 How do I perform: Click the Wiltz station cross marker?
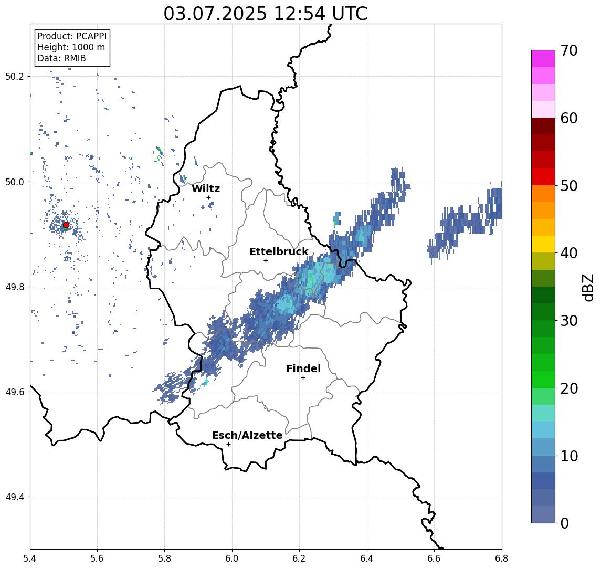208,198
